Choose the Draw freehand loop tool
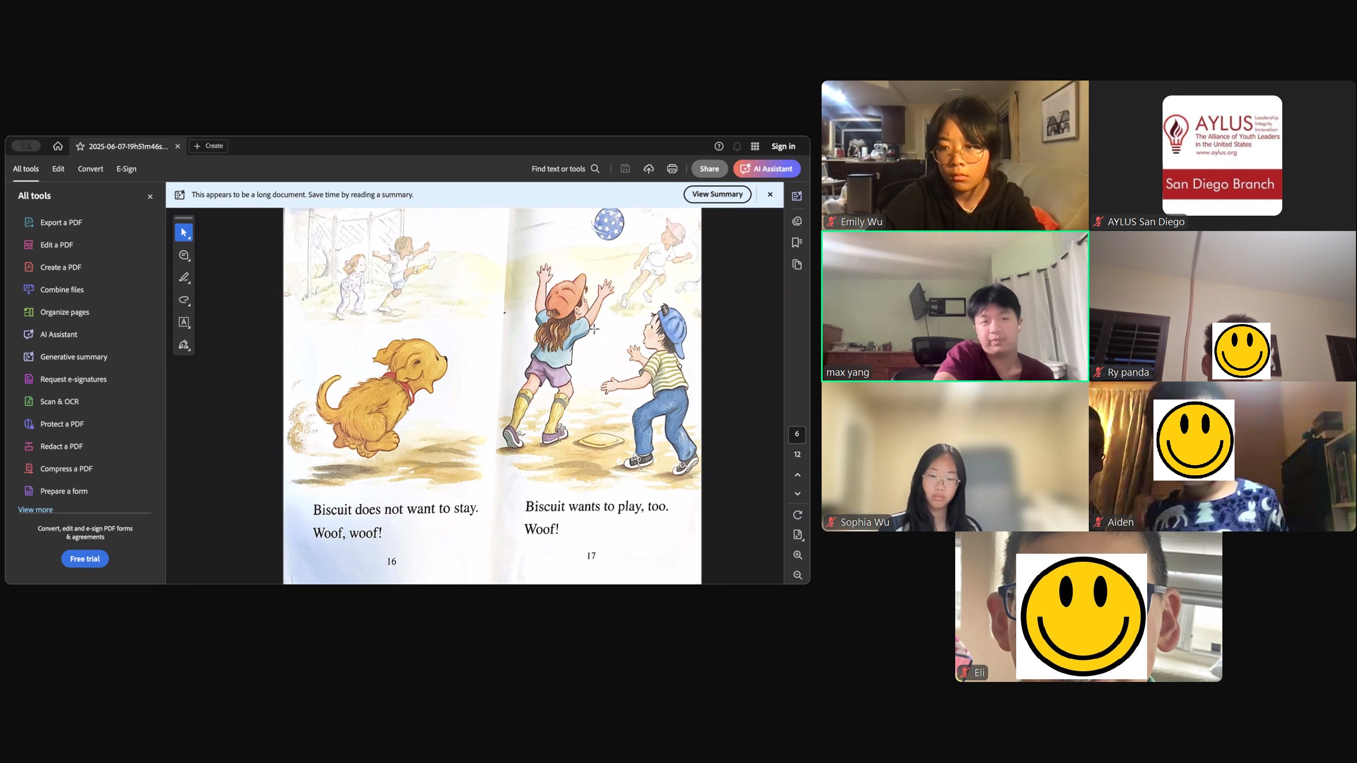 (x=184, y=300)
